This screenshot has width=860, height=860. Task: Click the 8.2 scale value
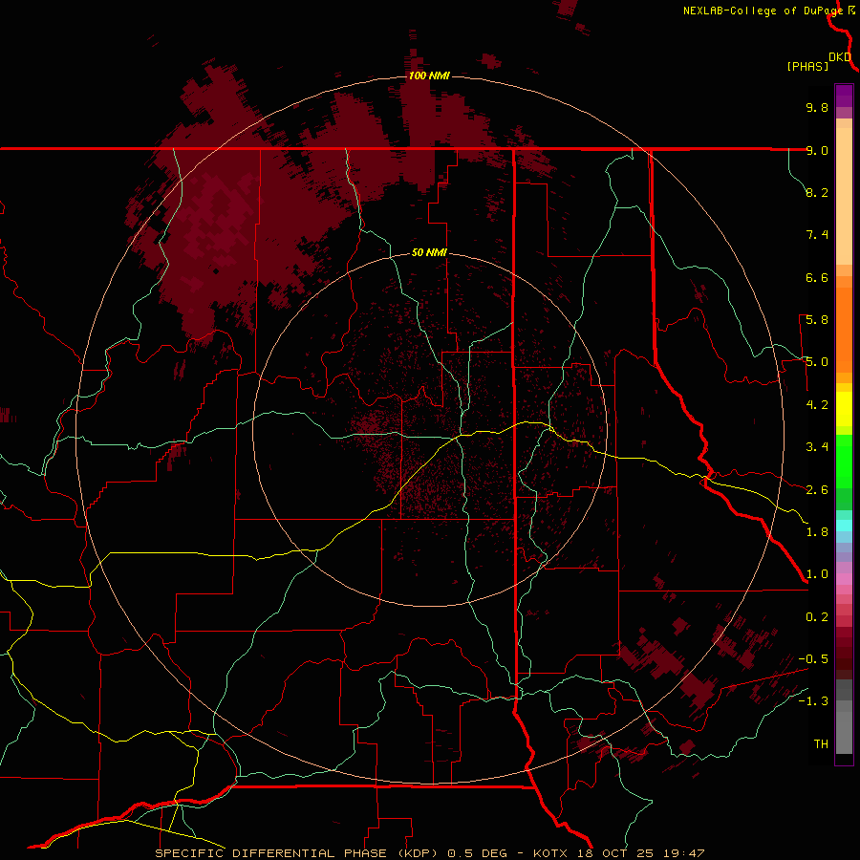click(x=817, y=192)
